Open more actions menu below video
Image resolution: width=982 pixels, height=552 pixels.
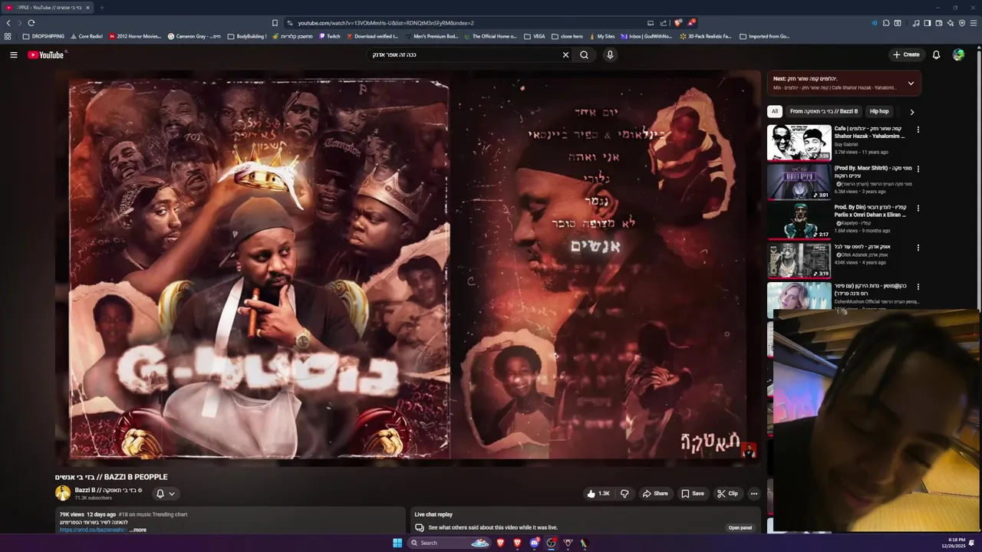point(754,494)
